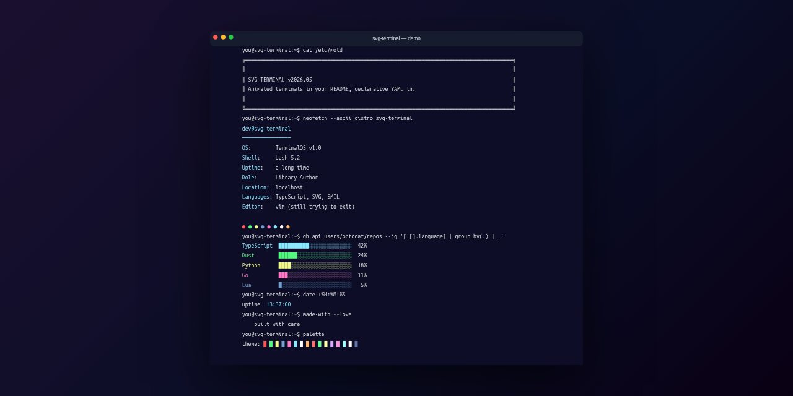Close the svg-terminal window with red button
This screenshot has height=396, width=793.
click(216, 37)
